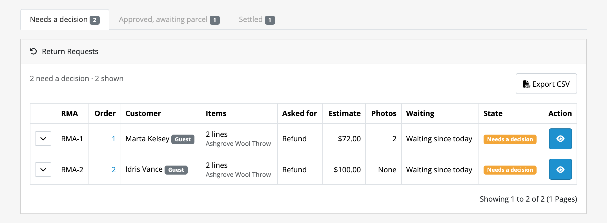Click the Return Requests panel title
Image resolution: width=607 pixels, height=223 pixels.
coord(70,52)
